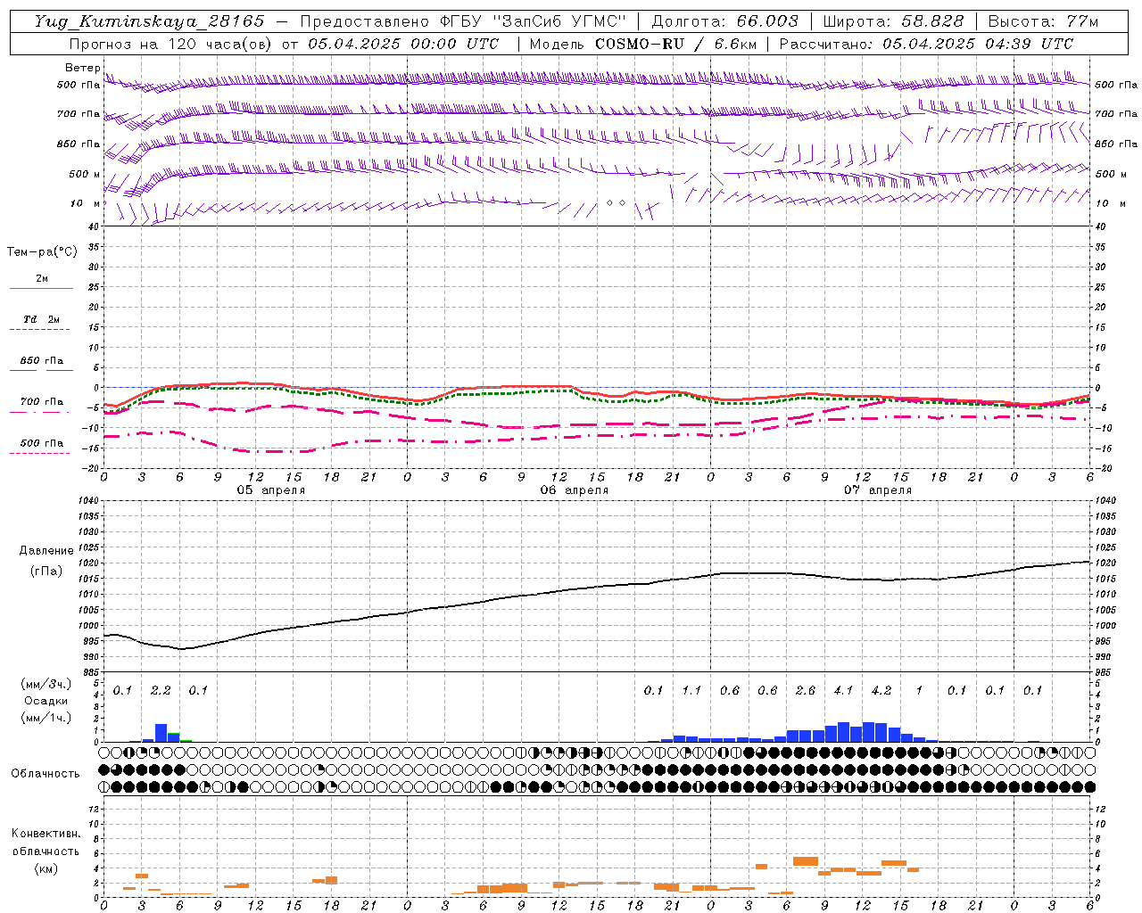Click the '500 гПа' temperature legend entry
1142x913 pixels.
click(42, 443)
